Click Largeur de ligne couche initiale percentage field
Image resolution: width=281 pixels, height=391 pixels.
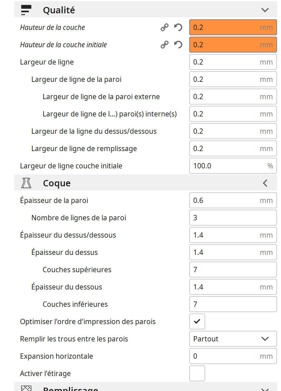[233, 166]
